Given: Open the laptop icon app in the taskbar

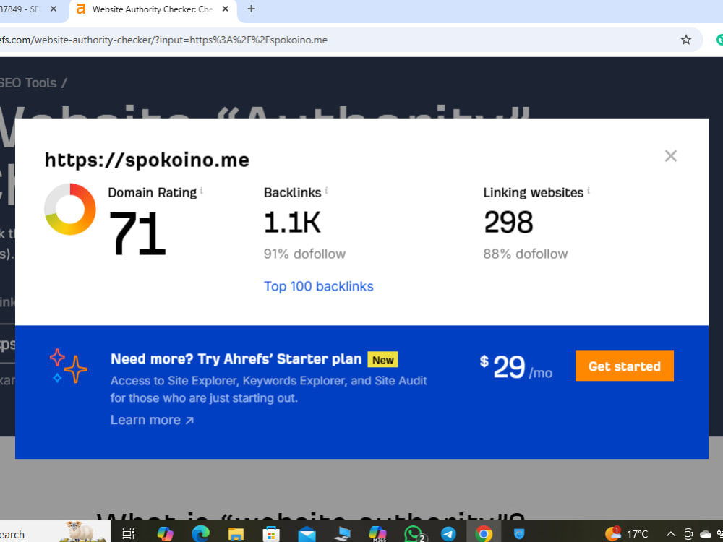Looking at the screenshot, I should (343, 534).
